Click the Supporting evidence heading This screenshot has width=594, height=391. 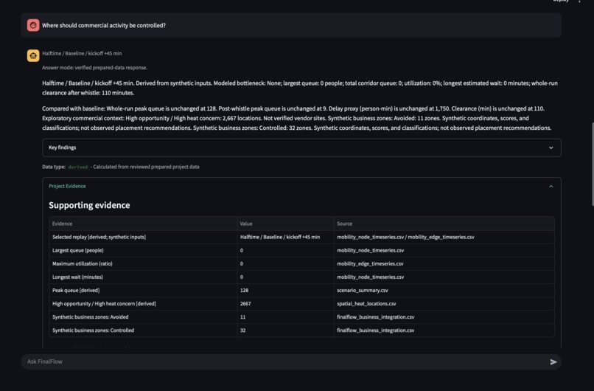tap(89, 205)
